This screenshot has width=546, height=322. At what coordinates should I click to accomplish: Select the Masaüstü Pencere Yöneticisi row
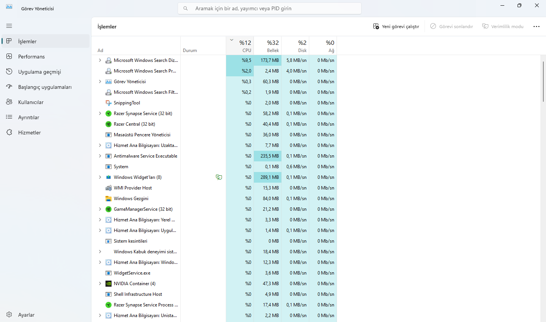point(214,135)
